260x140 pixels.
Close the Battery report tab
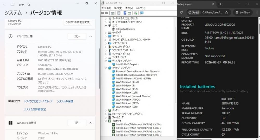213,4
